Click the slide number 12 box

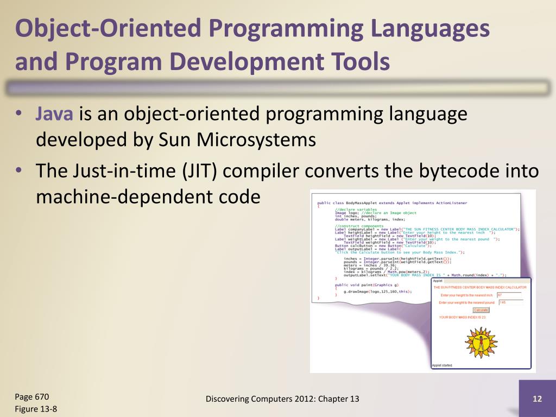537,399
